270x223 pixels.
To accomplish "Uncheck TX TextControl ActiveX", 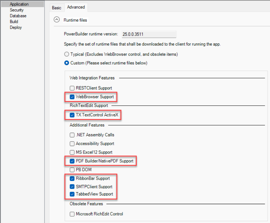I will pos(72,115).
